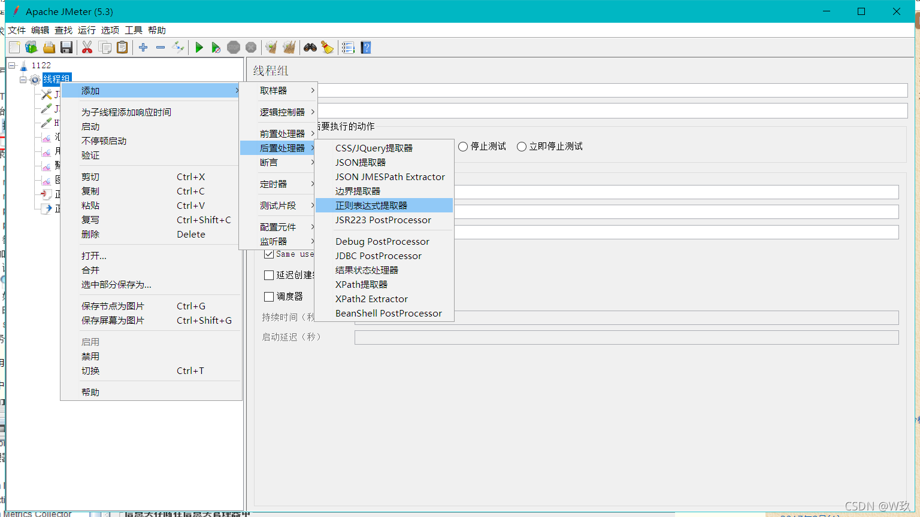This screenshot has width=920, height=517.
Task: Click the flask icon of test plan 1122
Action: click(x=24, y=65)
